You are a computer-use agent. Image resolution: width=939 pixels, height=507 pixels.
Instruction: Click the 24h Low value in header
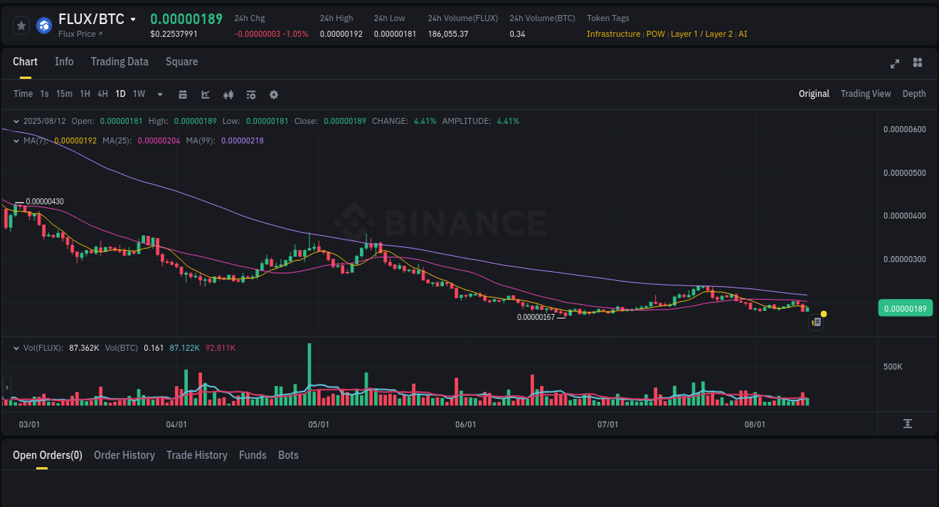pyautogui.click(x=395, y=34)
